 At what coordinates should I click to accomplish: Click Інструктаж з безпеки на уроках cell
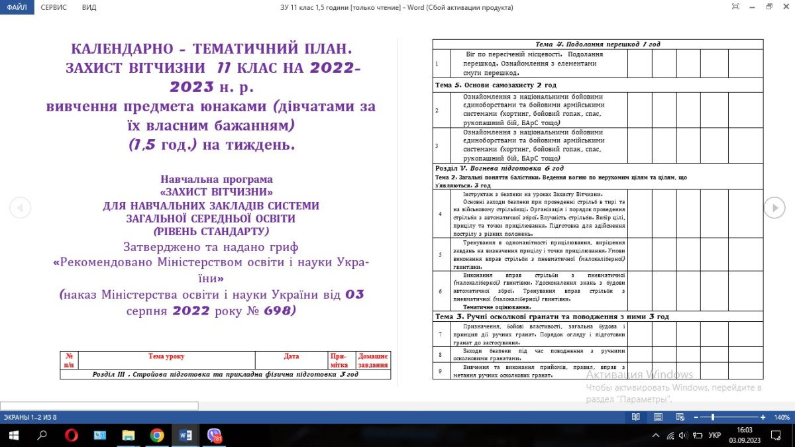[539, 214]
